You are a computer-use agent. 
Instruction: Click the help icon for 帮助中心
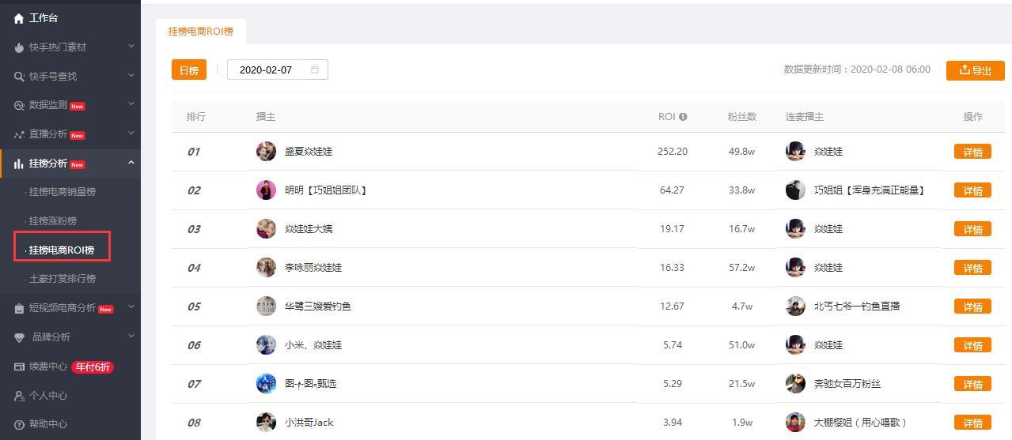[19, 424]
